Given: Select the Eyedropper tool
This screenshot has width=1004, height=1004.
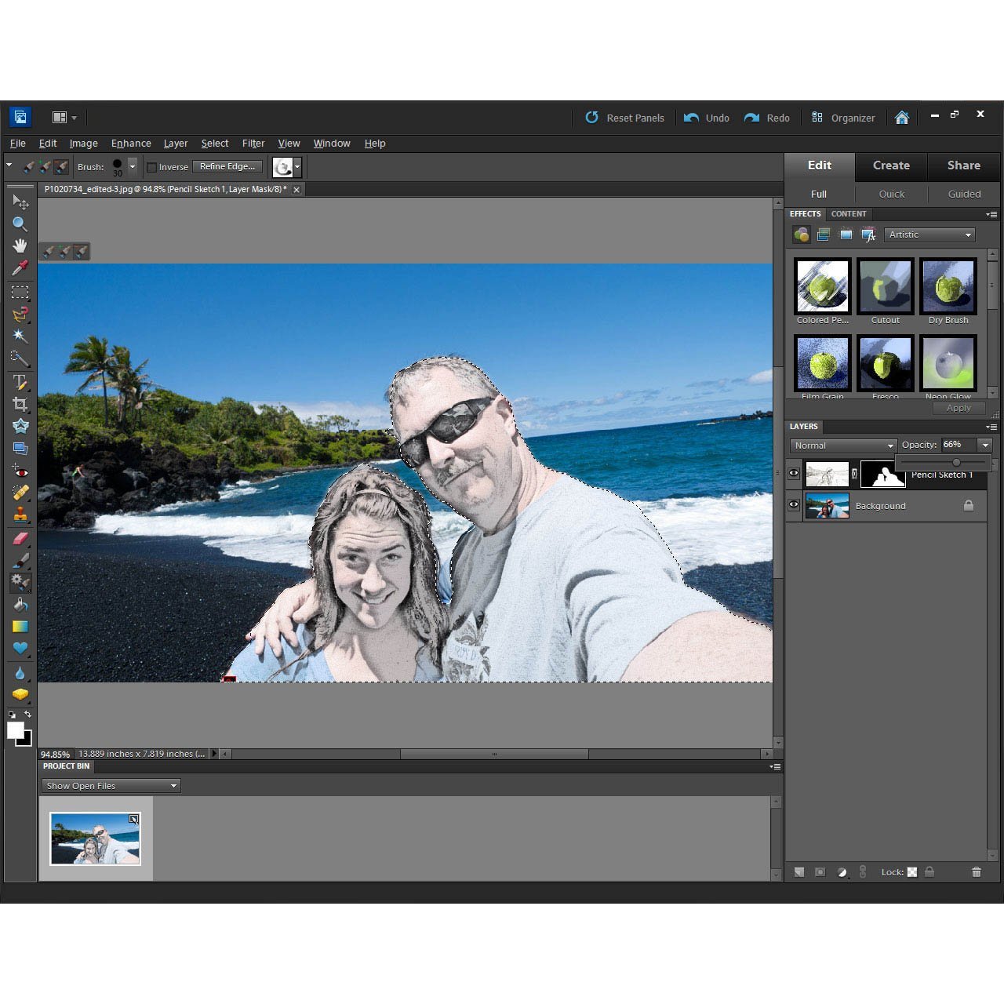Looking at the screenshot, I should (20, 268).
